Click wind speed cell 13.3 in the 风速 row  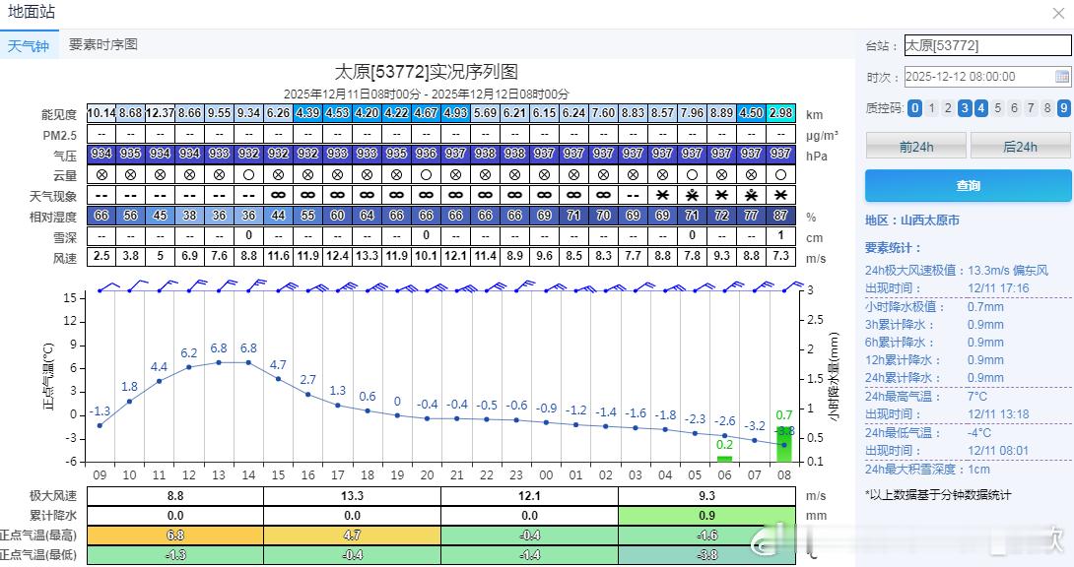pyautogui.click(x=368, y=256)
